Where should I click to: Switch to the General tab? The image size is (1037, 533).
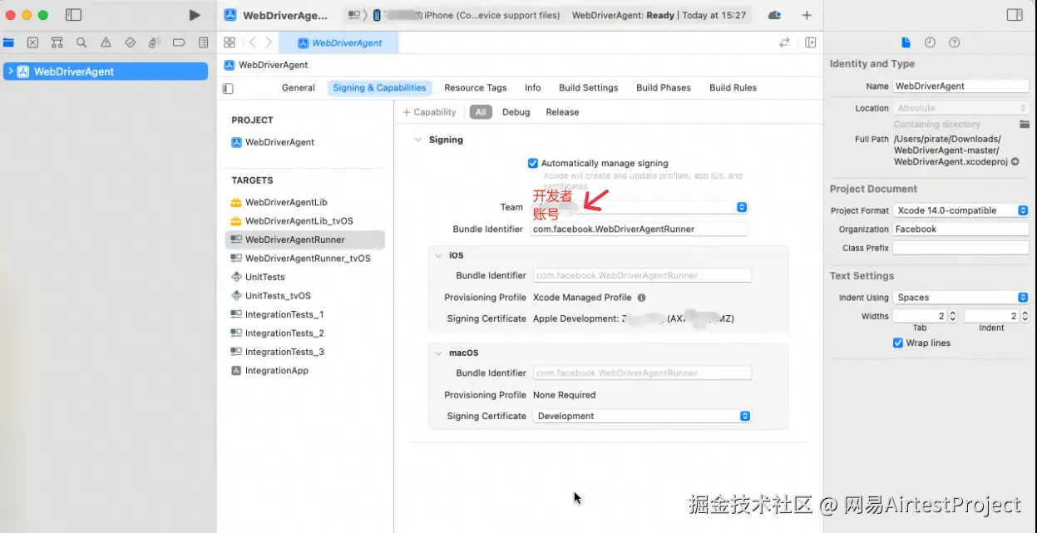coord(299,87)
